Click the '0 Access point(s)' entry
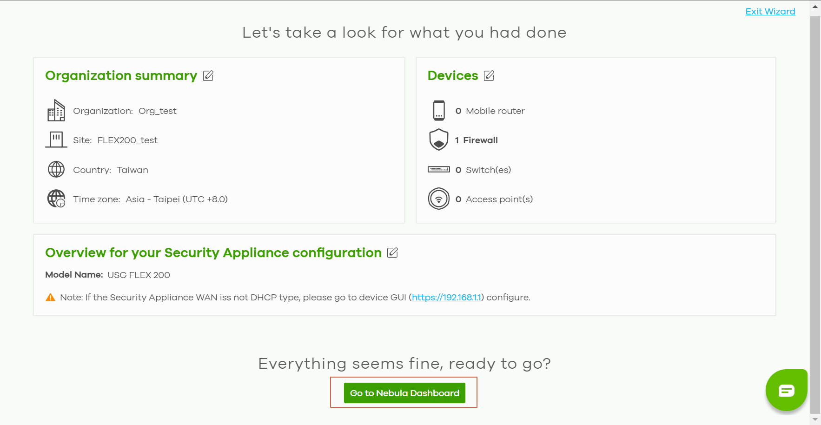This screenshot has height=425, width=821. point(494,199)
